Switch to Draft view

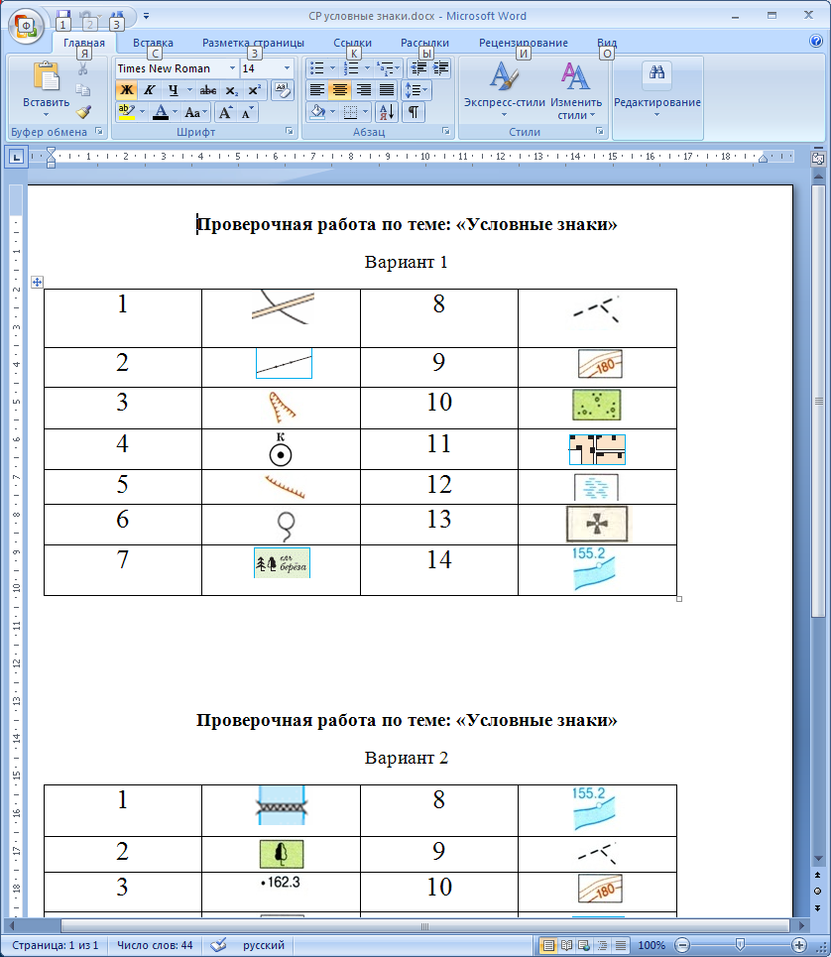620,945
